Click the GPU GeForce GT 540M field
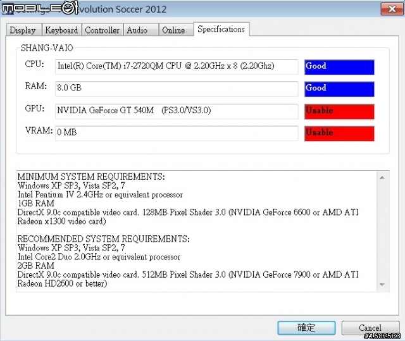This screenshot has height=341, width=405. pos(177,111)
